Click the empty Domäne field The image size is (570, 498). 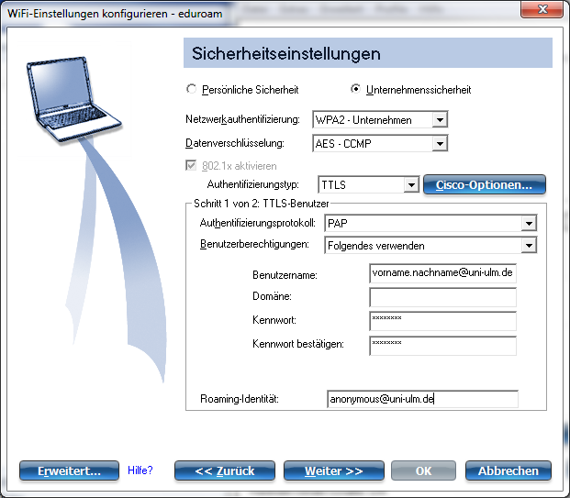click(x=441, y=296)
